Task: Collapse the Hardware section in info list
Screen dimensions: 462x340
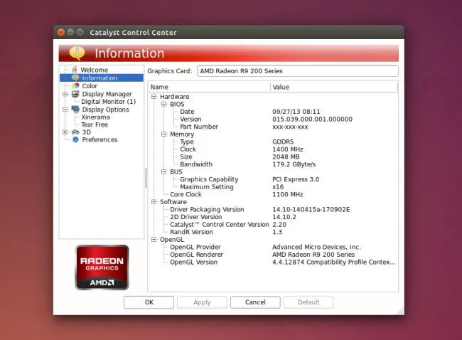Action: click(x=154, y=97)
